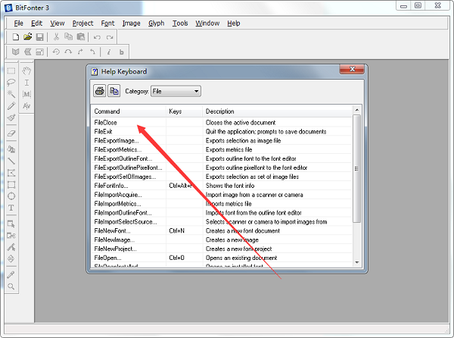Open the Glyph menu

157,23
